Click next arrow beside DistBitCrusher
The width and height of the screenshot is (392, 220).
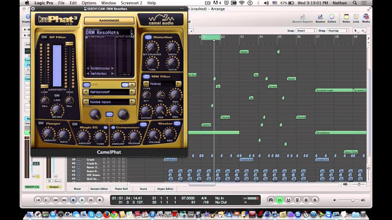112,68
